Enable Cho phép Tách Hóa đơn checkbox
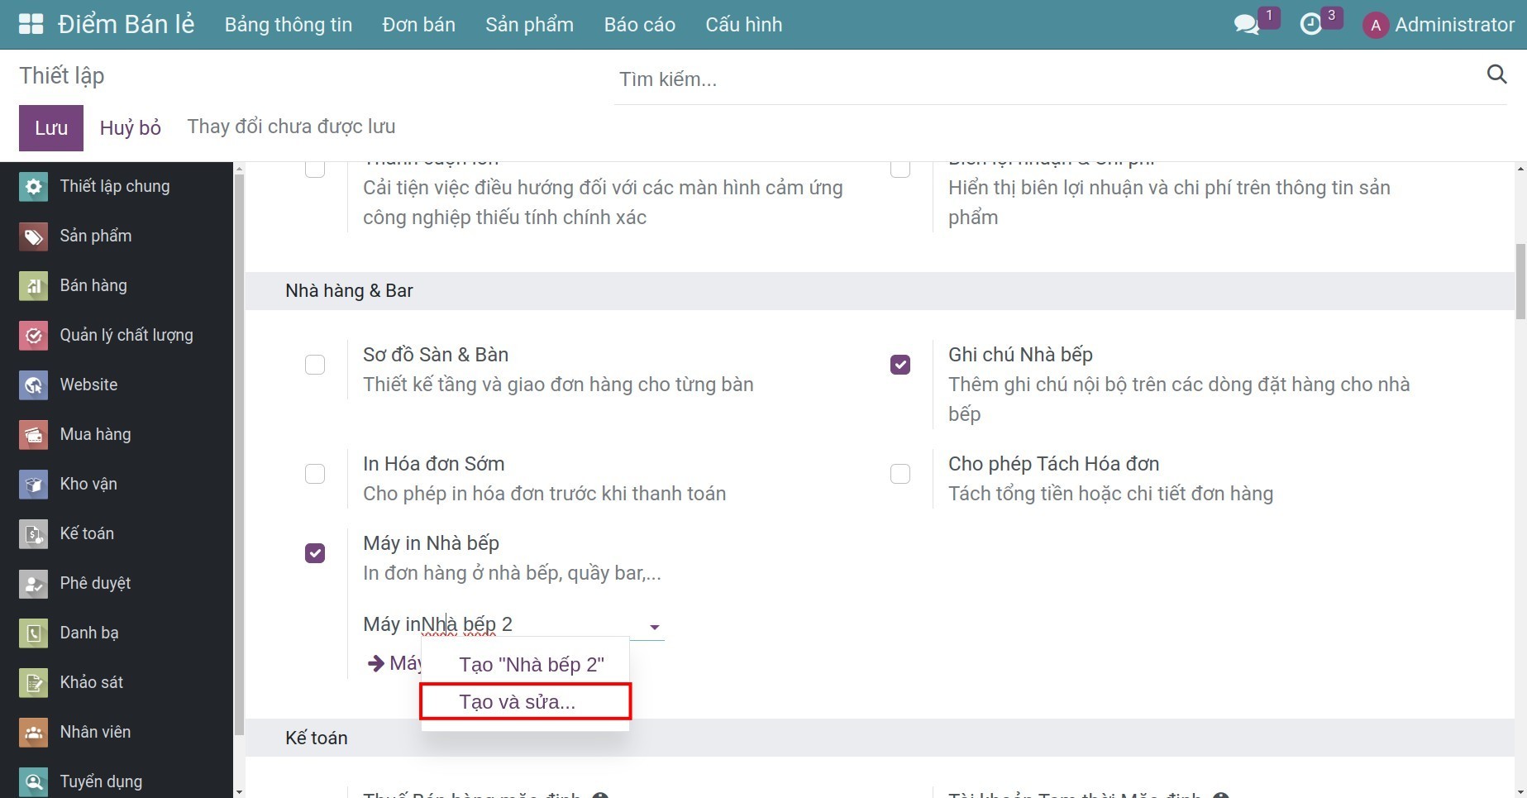Viewport: 1527px width, 798px height. (x=900, y=474)
